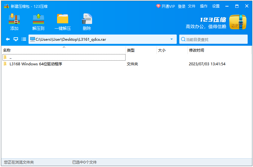Click the 当前目录查找 search field
This screenshot has width=253, height=167.
pyautogui.click(x=213, y=39)
